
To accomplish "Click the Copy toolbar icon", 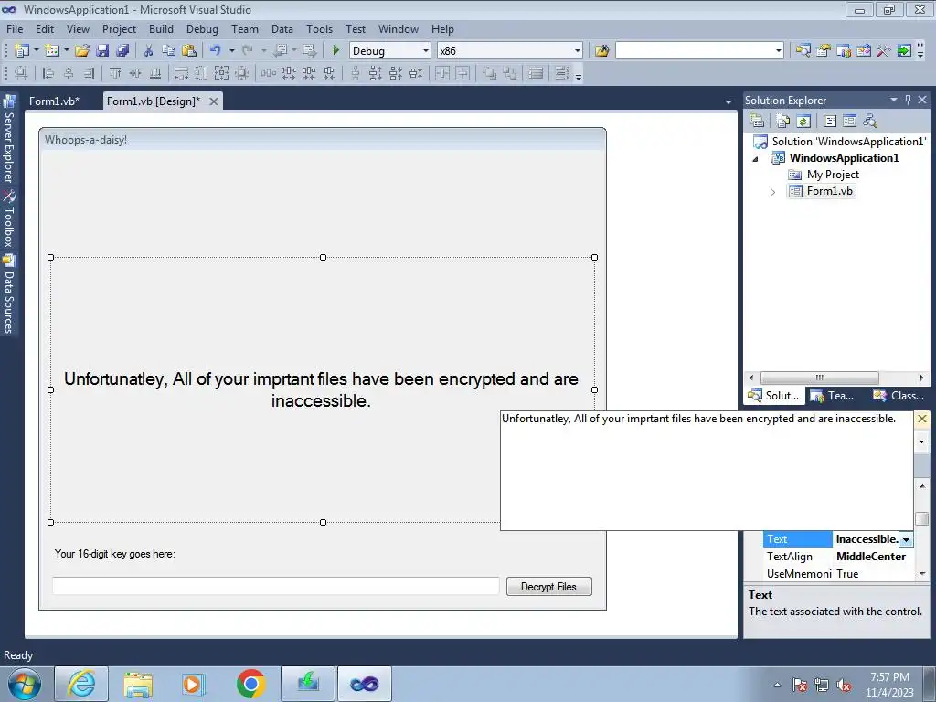I will point(169,51).
